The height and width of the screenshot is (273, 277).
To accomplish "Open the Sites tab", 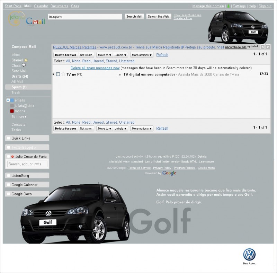I will pos(75,6).
